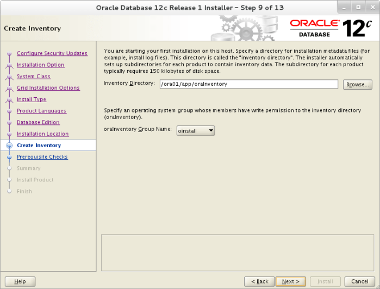Click the Oracle 12c Database logo

[331, 28]
